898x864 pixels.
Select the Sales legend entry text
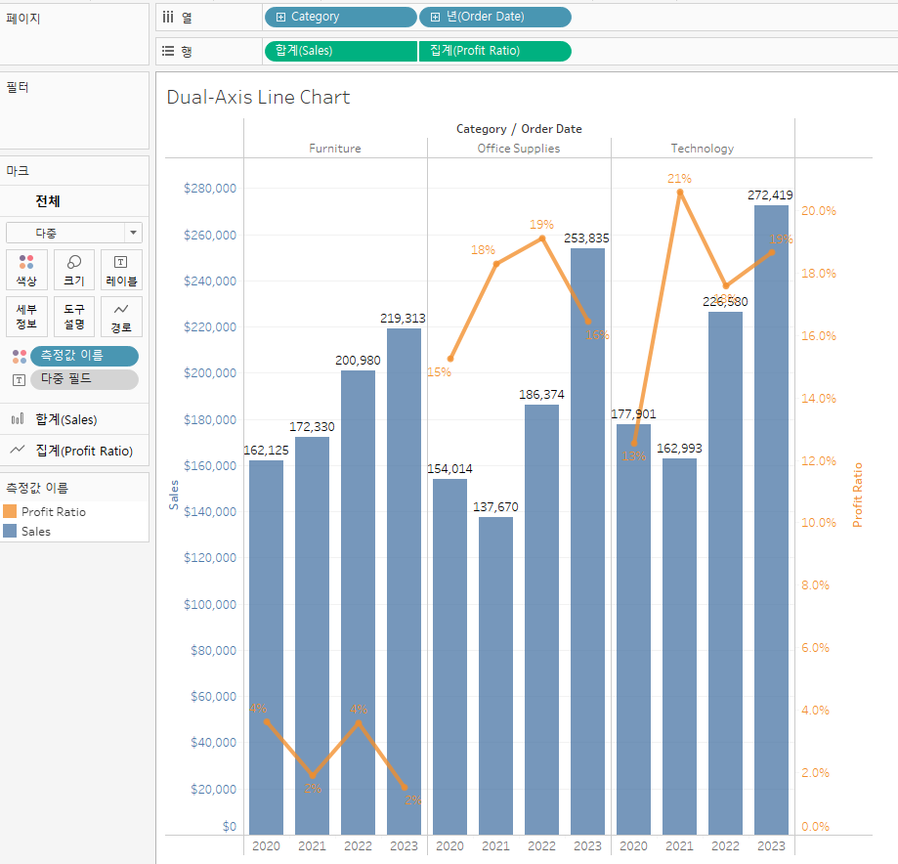pos(35,531)
